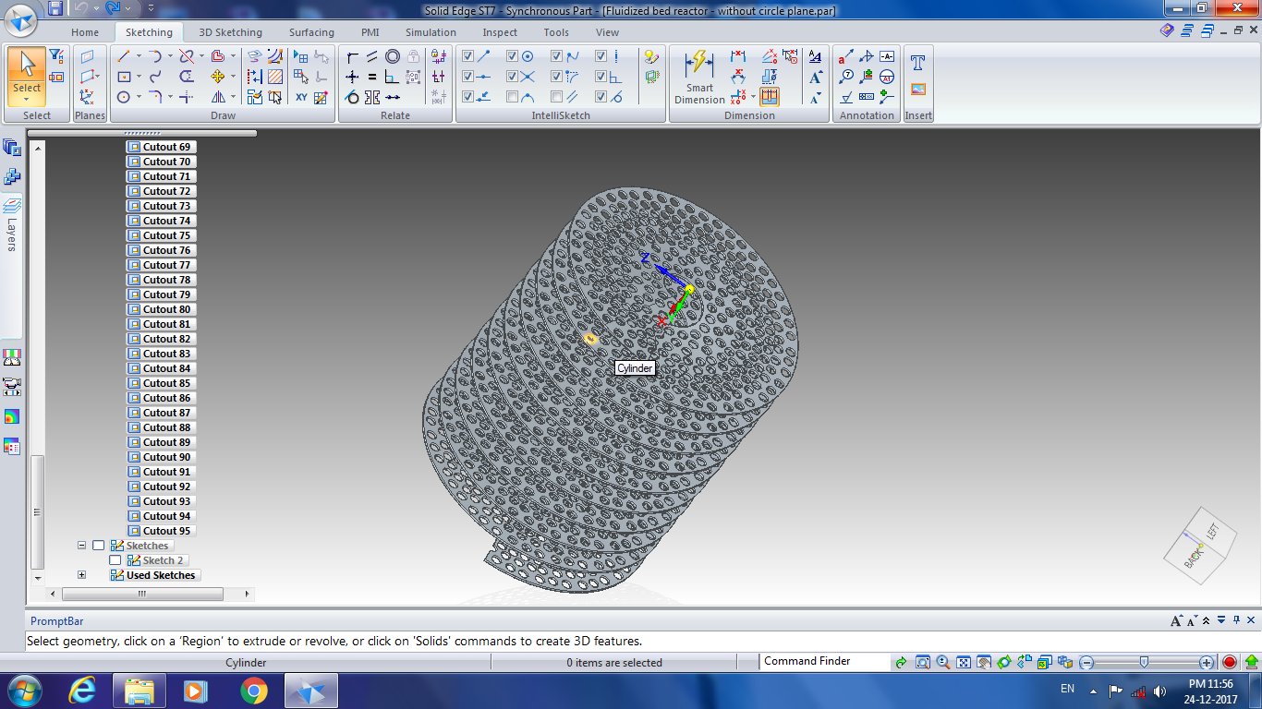1262x709 pixels.
Task: Check the Sketches folder checkbox
Action: 99,546
